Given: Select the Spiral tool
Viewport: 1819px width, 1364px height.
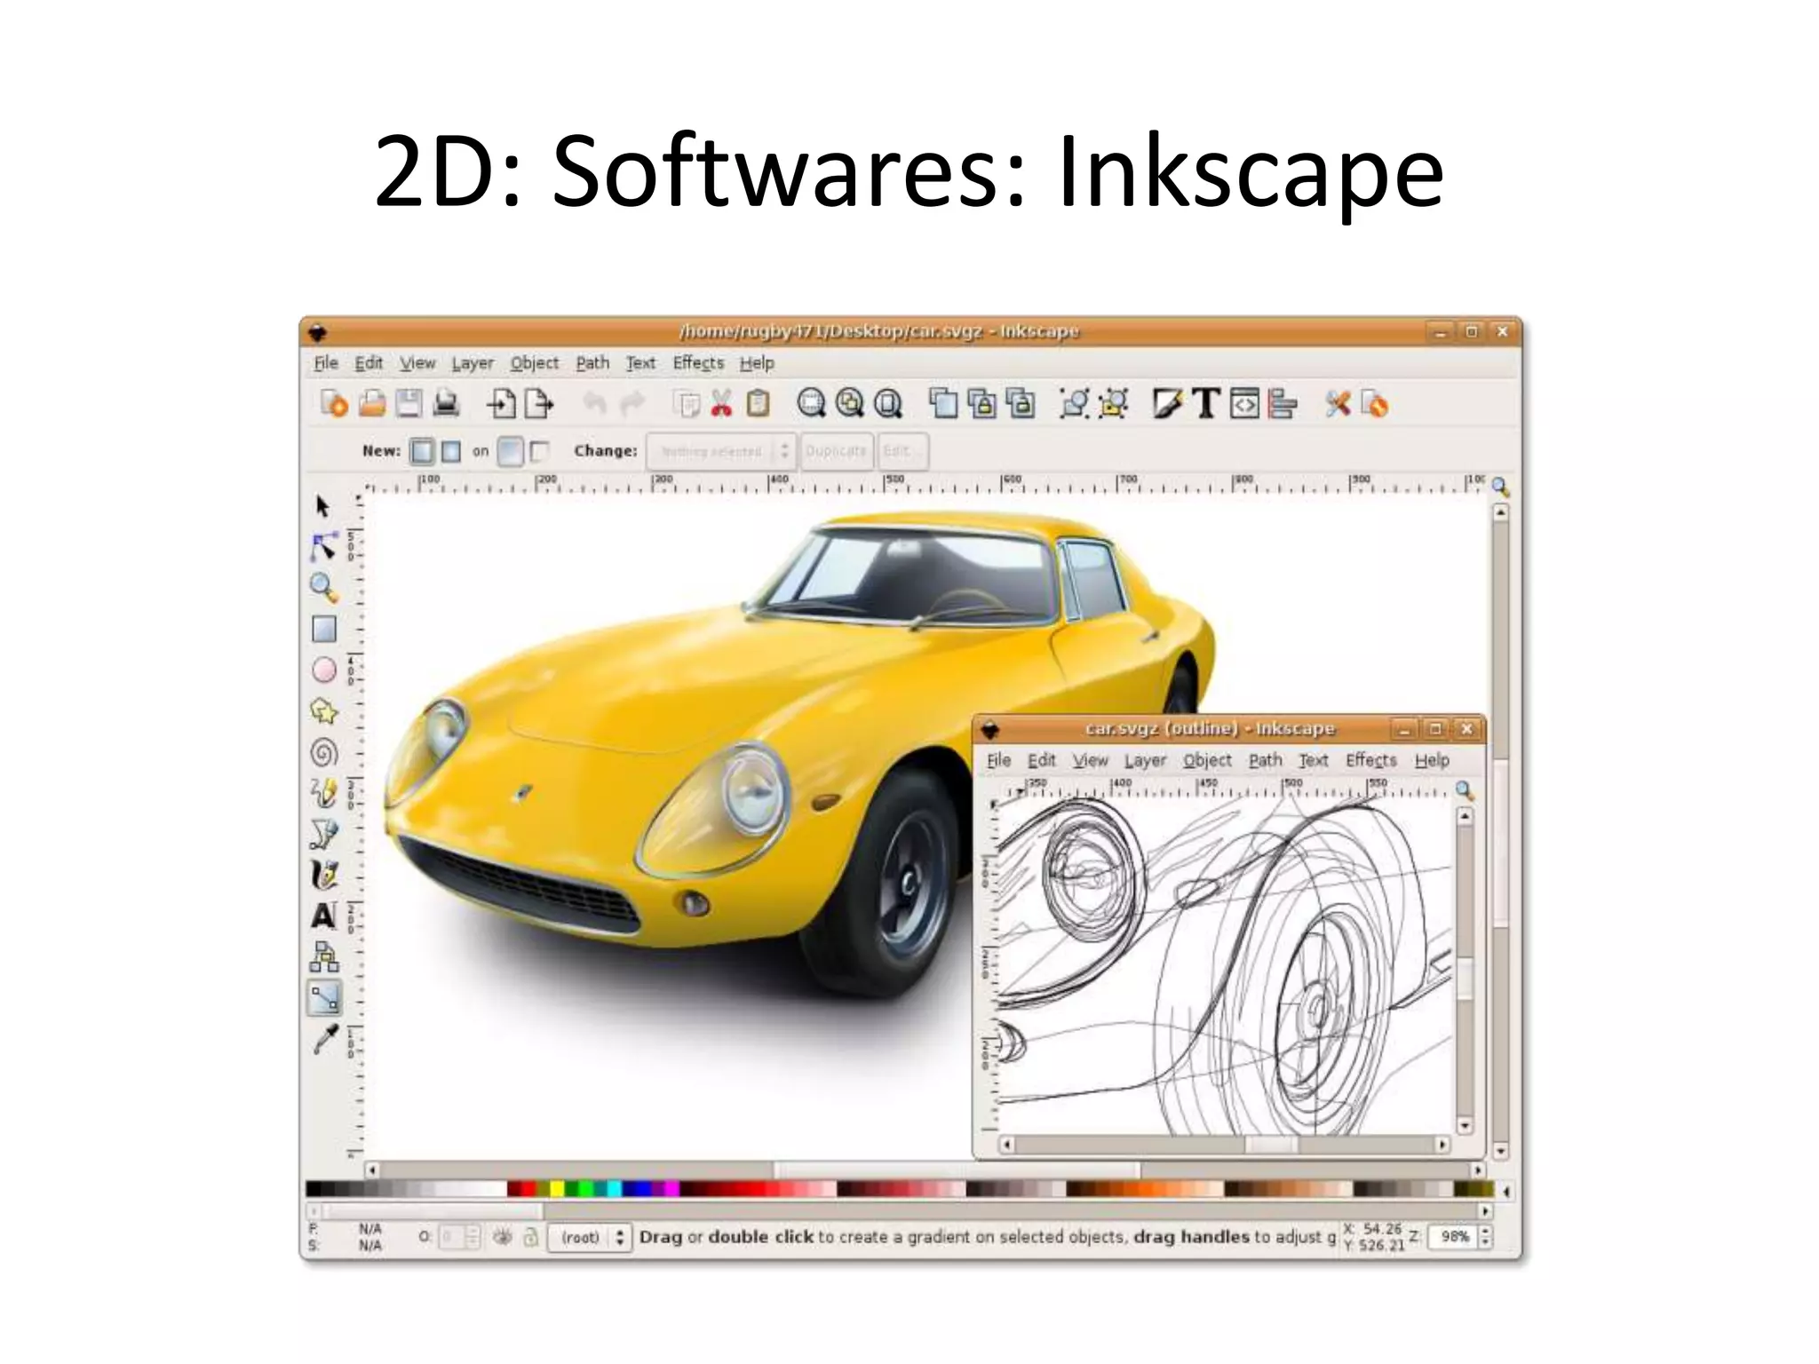Looking at the screenshot, I should 324,752.
